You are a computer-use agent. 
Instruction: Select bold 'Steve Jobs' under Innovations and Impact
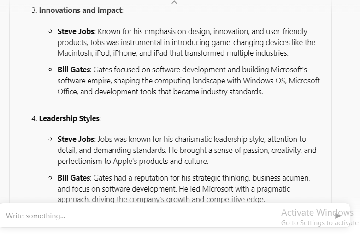[76, 31]
